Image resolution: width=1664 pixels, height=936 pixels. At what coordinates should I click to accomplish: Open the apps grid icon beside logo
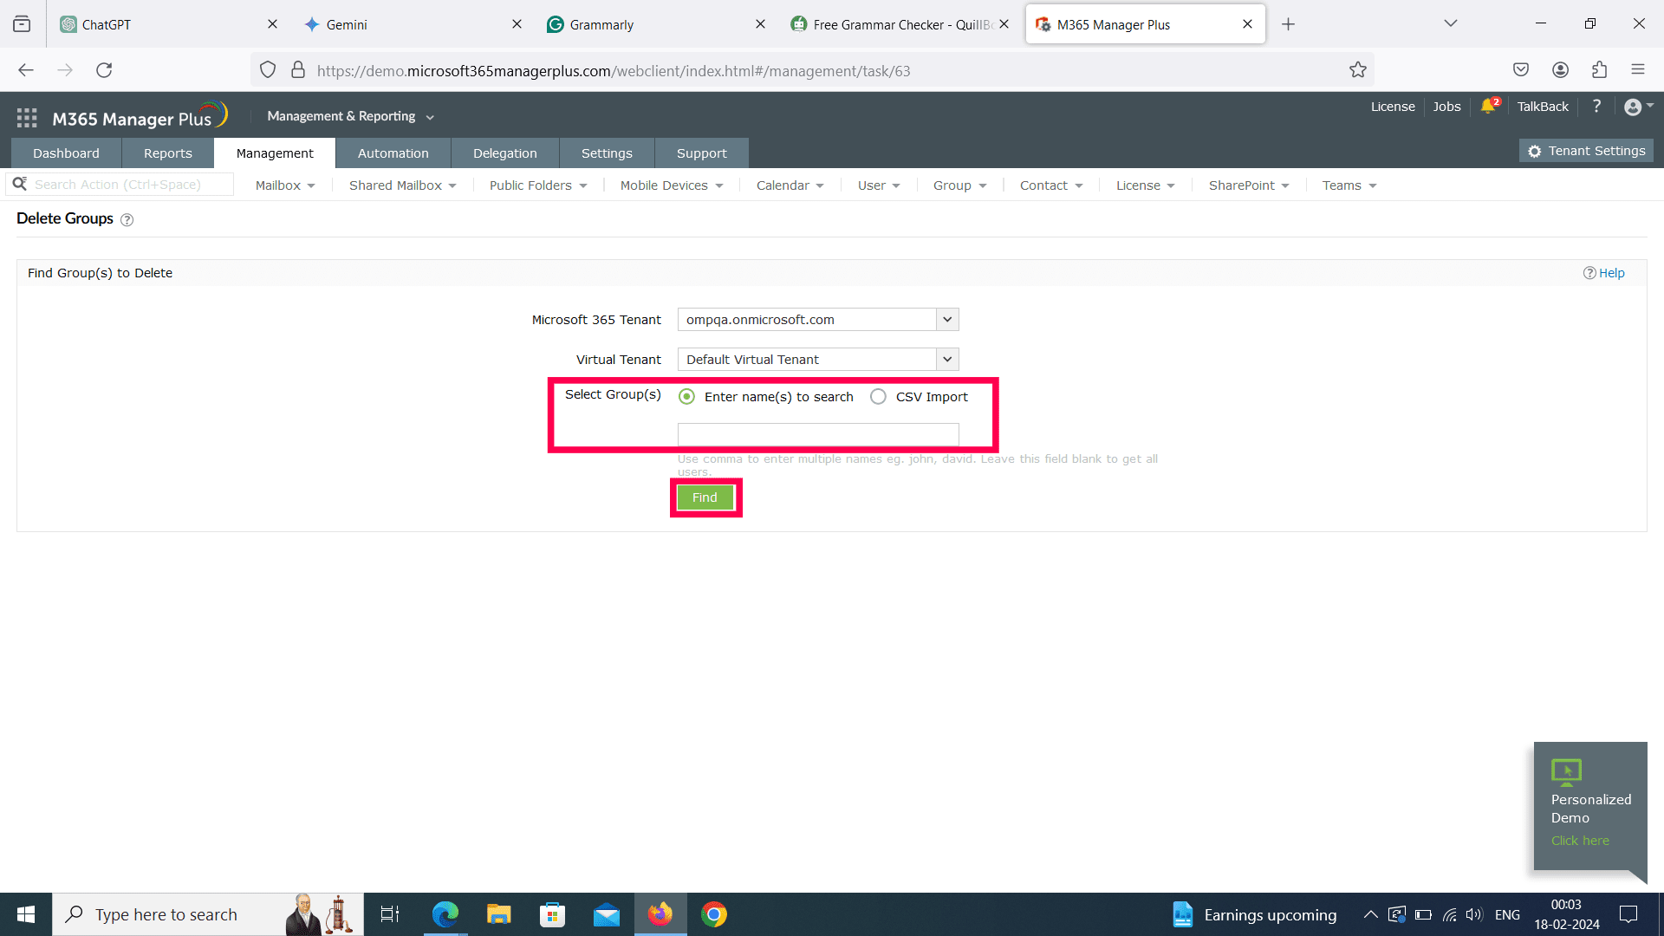26,116
